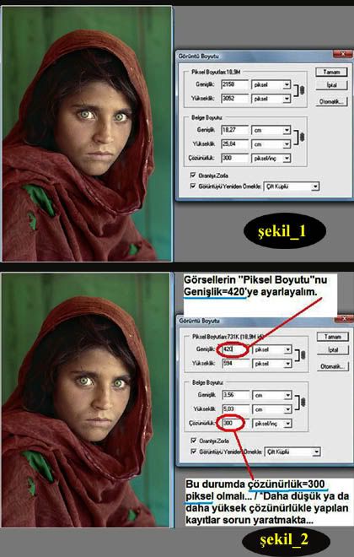Click Tamam button in lower dialog
Viewport: 354px width, 557px height.
point(333,337)
